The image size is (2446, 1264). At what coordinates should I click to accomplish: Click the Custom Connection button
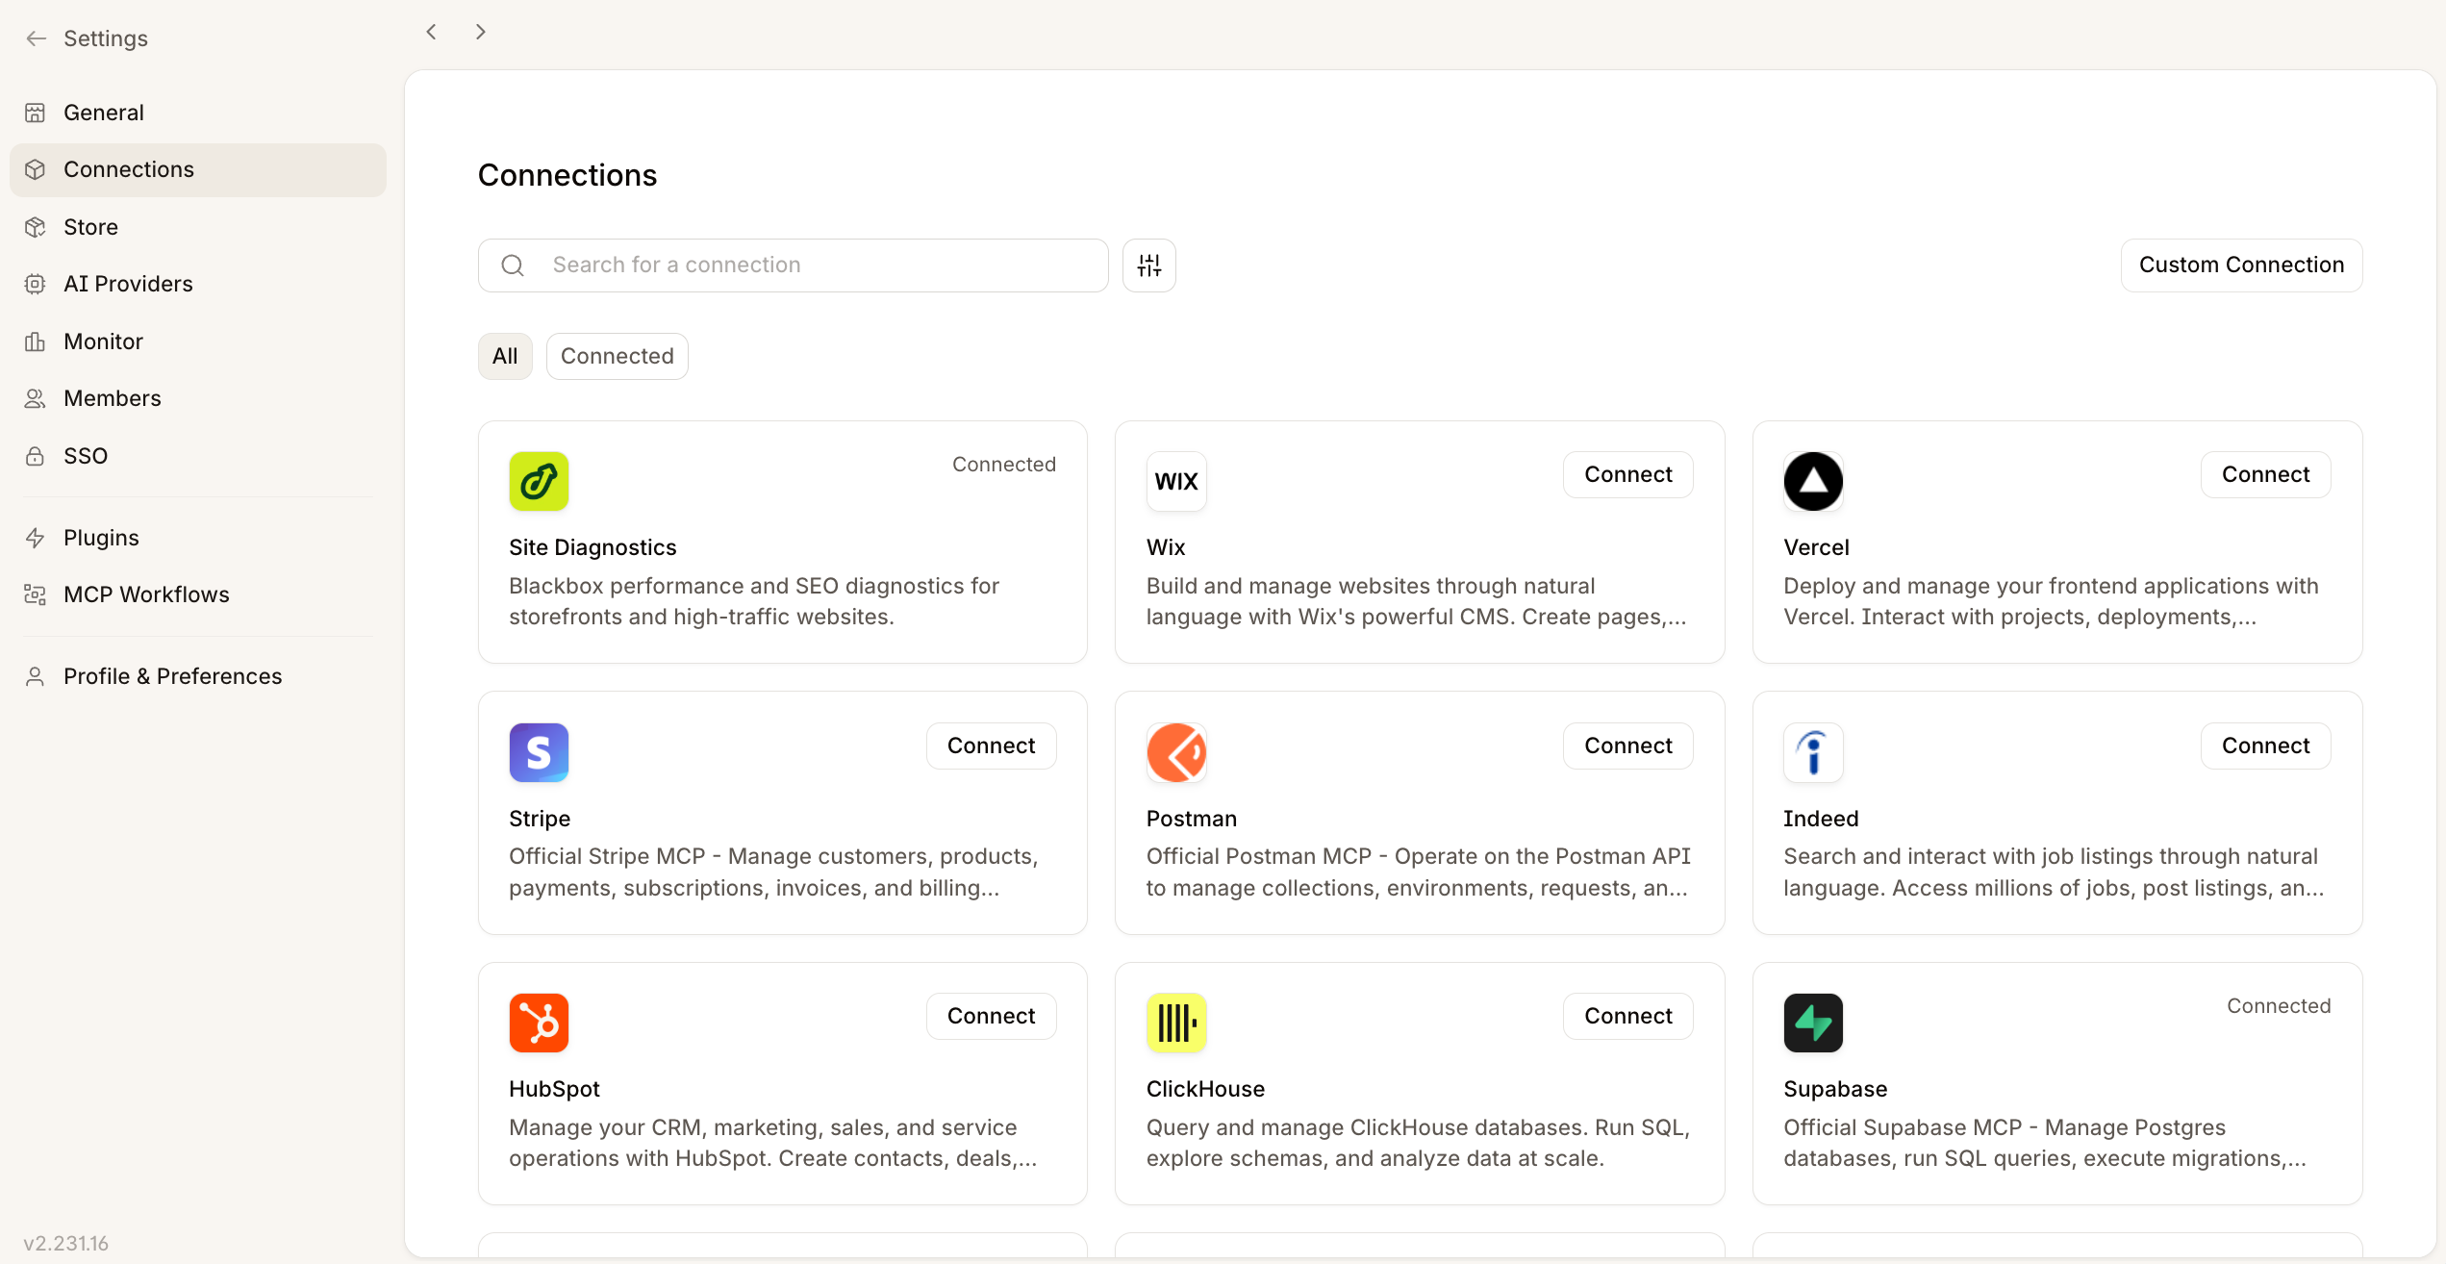(2241, 265)
